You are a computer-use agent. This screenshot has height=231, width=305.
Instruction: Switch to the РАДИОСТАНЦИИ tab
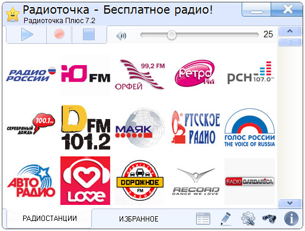click(50, 219)
